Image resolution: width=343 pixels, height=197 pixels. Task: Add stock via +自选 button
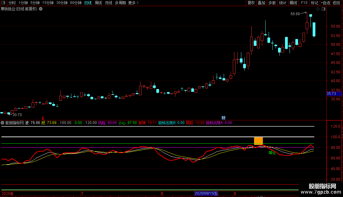coord(325,3)
